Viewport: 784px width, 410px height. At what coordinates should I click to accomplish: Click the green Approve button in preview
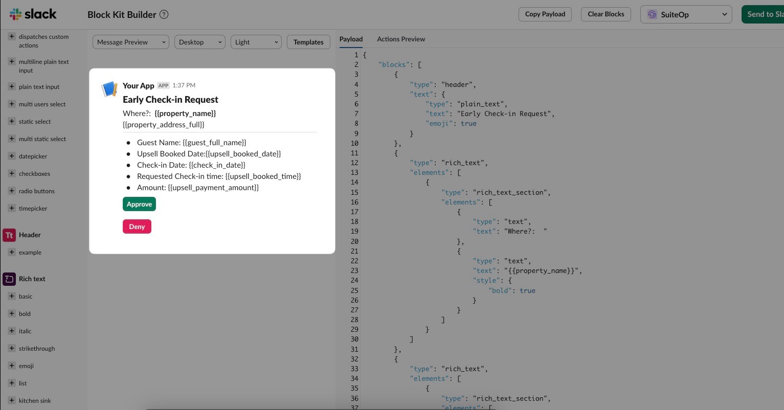[x=139, y=204]
